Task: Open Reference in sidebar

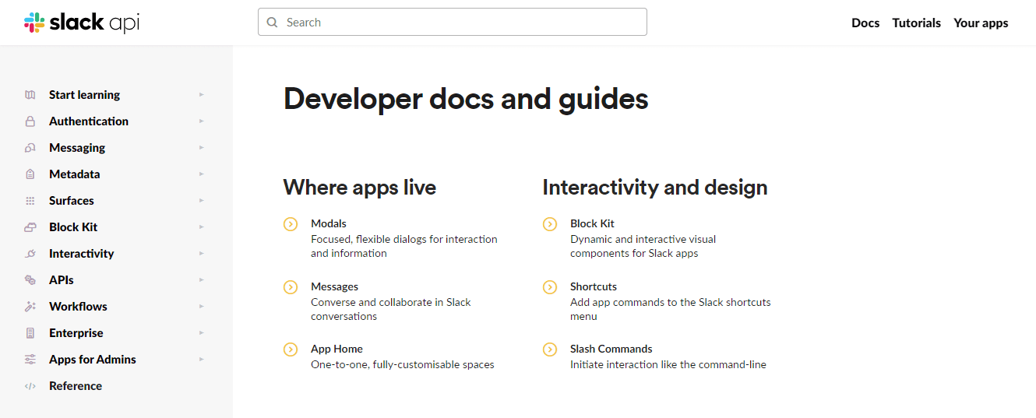Action: pos(76,386)
